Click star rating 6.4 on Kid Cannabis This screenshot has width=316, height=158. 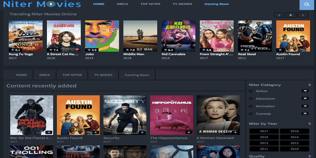(168, 50)
